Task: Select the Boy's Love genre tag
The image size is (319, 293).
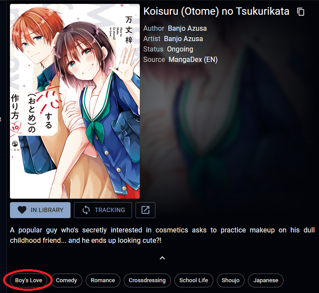Action: [x=29, y=280]
